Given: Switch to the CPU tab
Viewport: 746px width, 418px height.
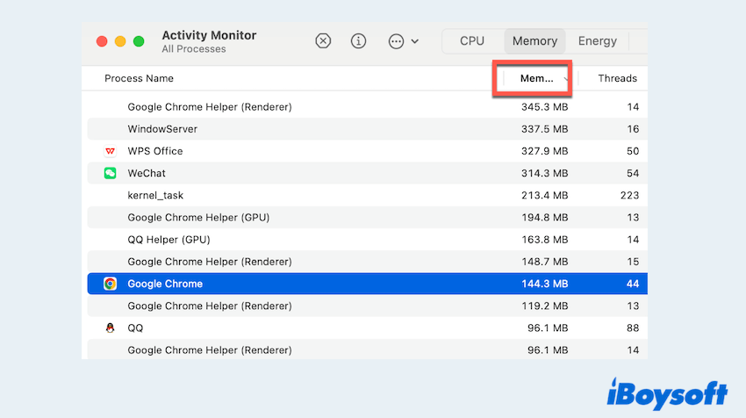Looking at the screenshot, I should 472,41.
